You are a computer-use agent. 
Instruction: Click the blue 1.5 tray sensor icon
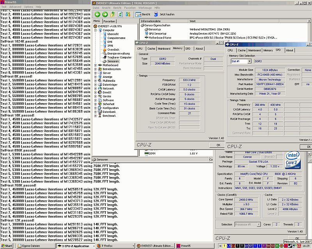pos(229,246)
